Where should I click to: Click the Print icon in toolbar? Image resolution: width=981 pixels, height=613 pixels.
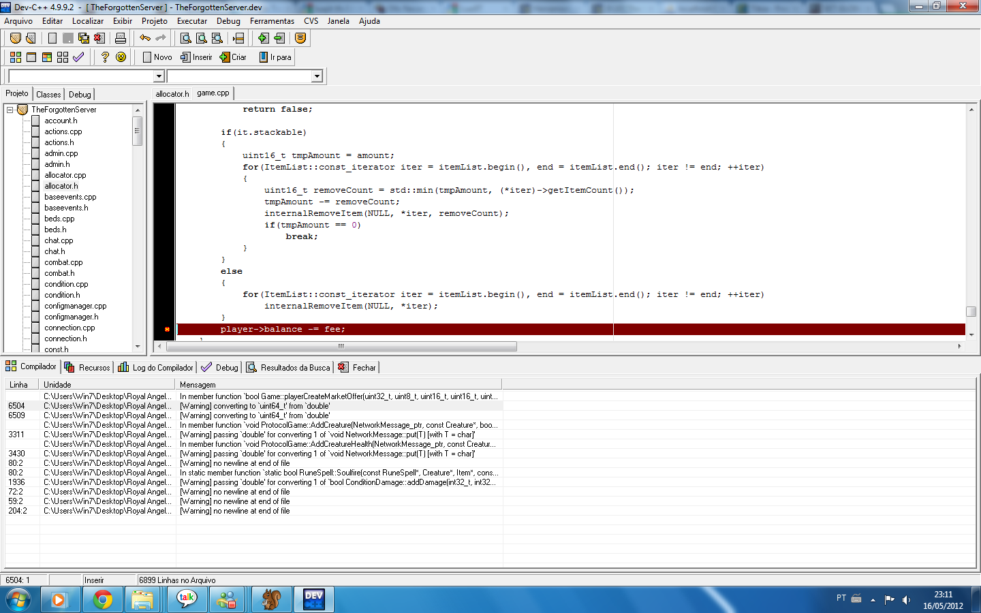(121, 38)
